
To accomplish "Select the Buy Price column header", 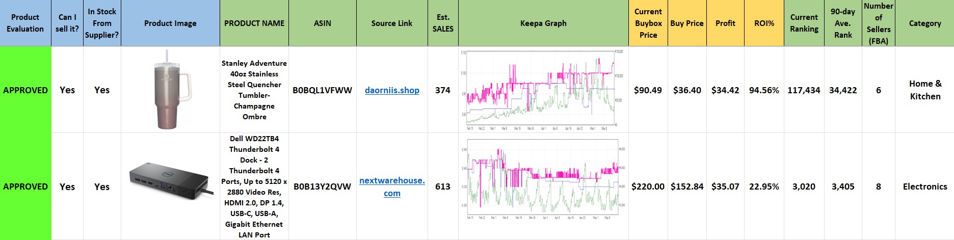I will click(x=687, y=23).
